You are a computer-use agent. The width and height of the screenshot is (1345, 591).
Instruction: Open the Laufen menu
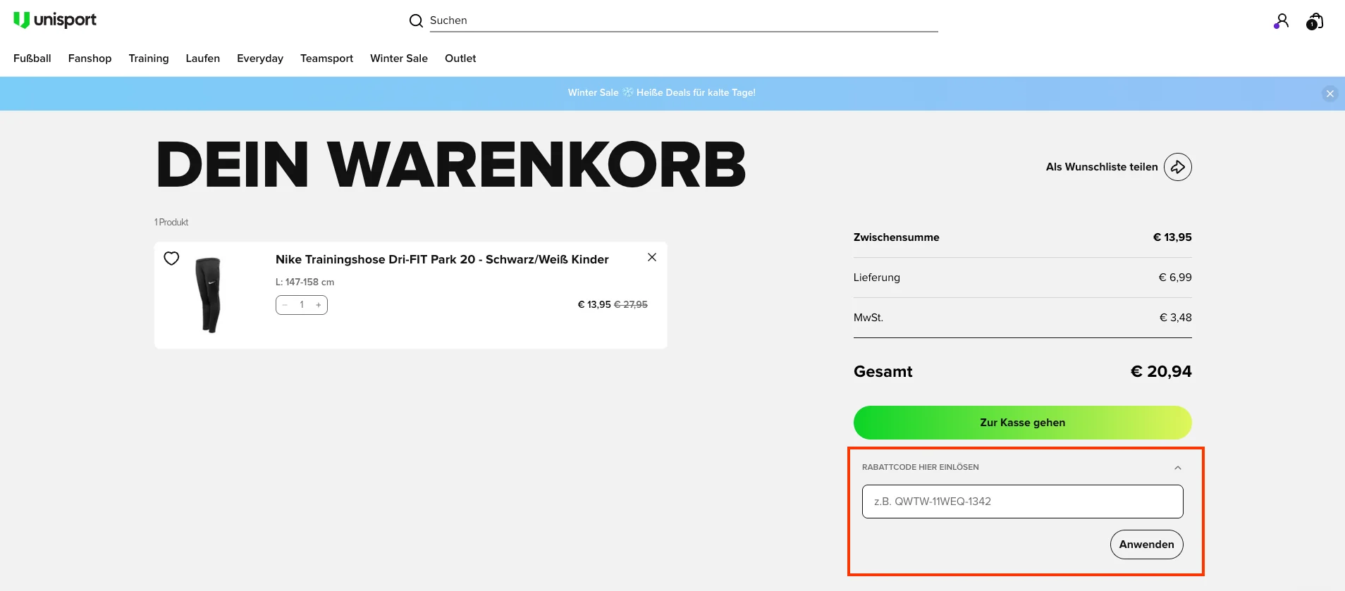(203, 58)
